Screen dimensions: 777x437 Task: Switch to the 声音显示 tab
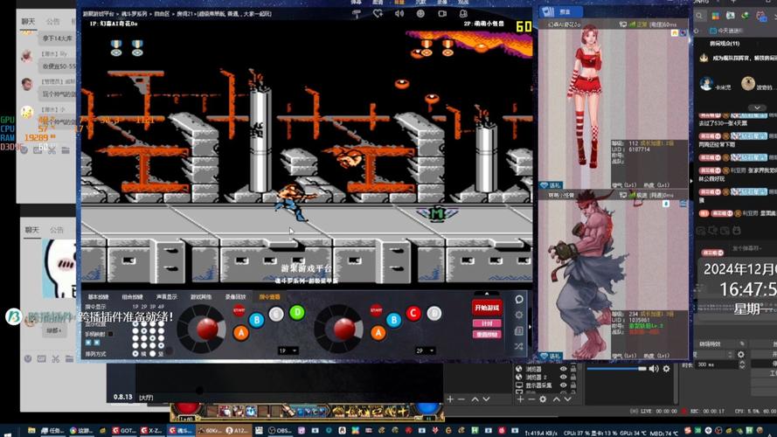point(166,297)
